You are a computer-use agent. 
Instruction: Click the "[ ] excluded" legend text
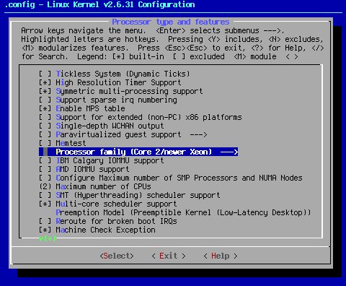(x=199, y=56)
